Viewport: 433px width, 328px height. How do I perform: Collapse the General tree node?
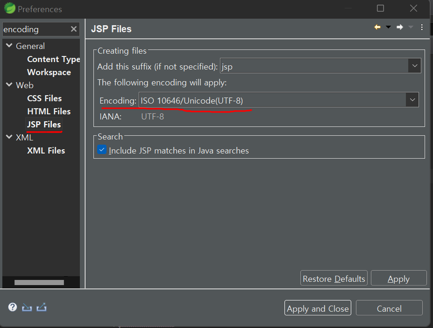coord(9,46)
